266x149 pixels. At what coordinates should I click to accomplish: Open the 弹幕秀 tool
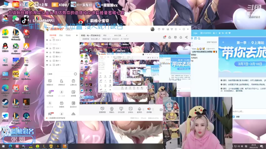click(x=62, y=104)
